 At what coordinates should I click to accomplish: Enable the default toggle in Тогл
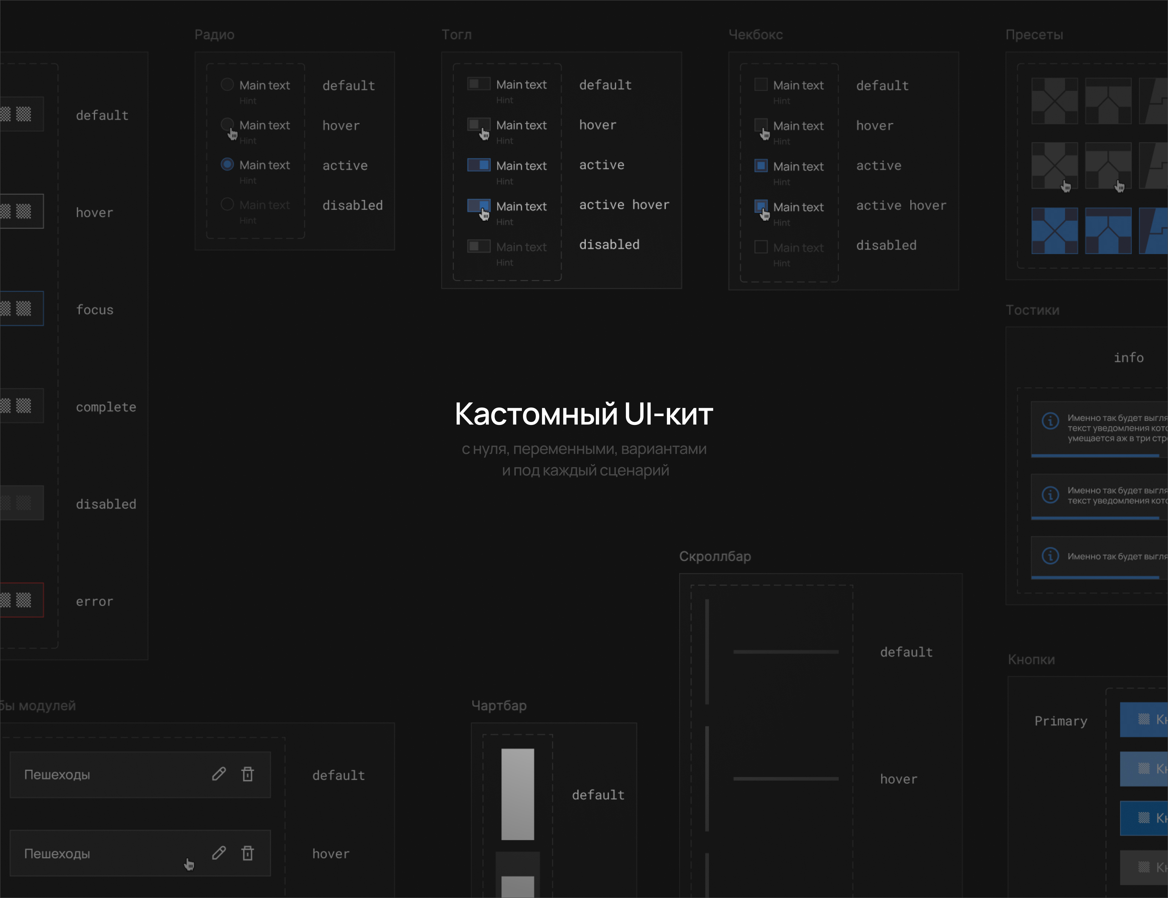479,84
